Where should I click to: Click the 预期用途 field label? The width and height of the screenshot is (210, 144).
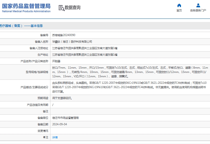pos(43,98)
